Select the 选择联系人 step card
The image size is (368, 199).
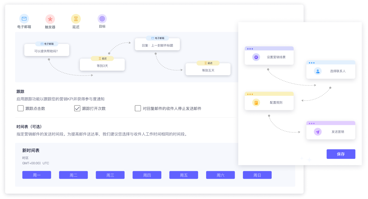coord(331,69)
